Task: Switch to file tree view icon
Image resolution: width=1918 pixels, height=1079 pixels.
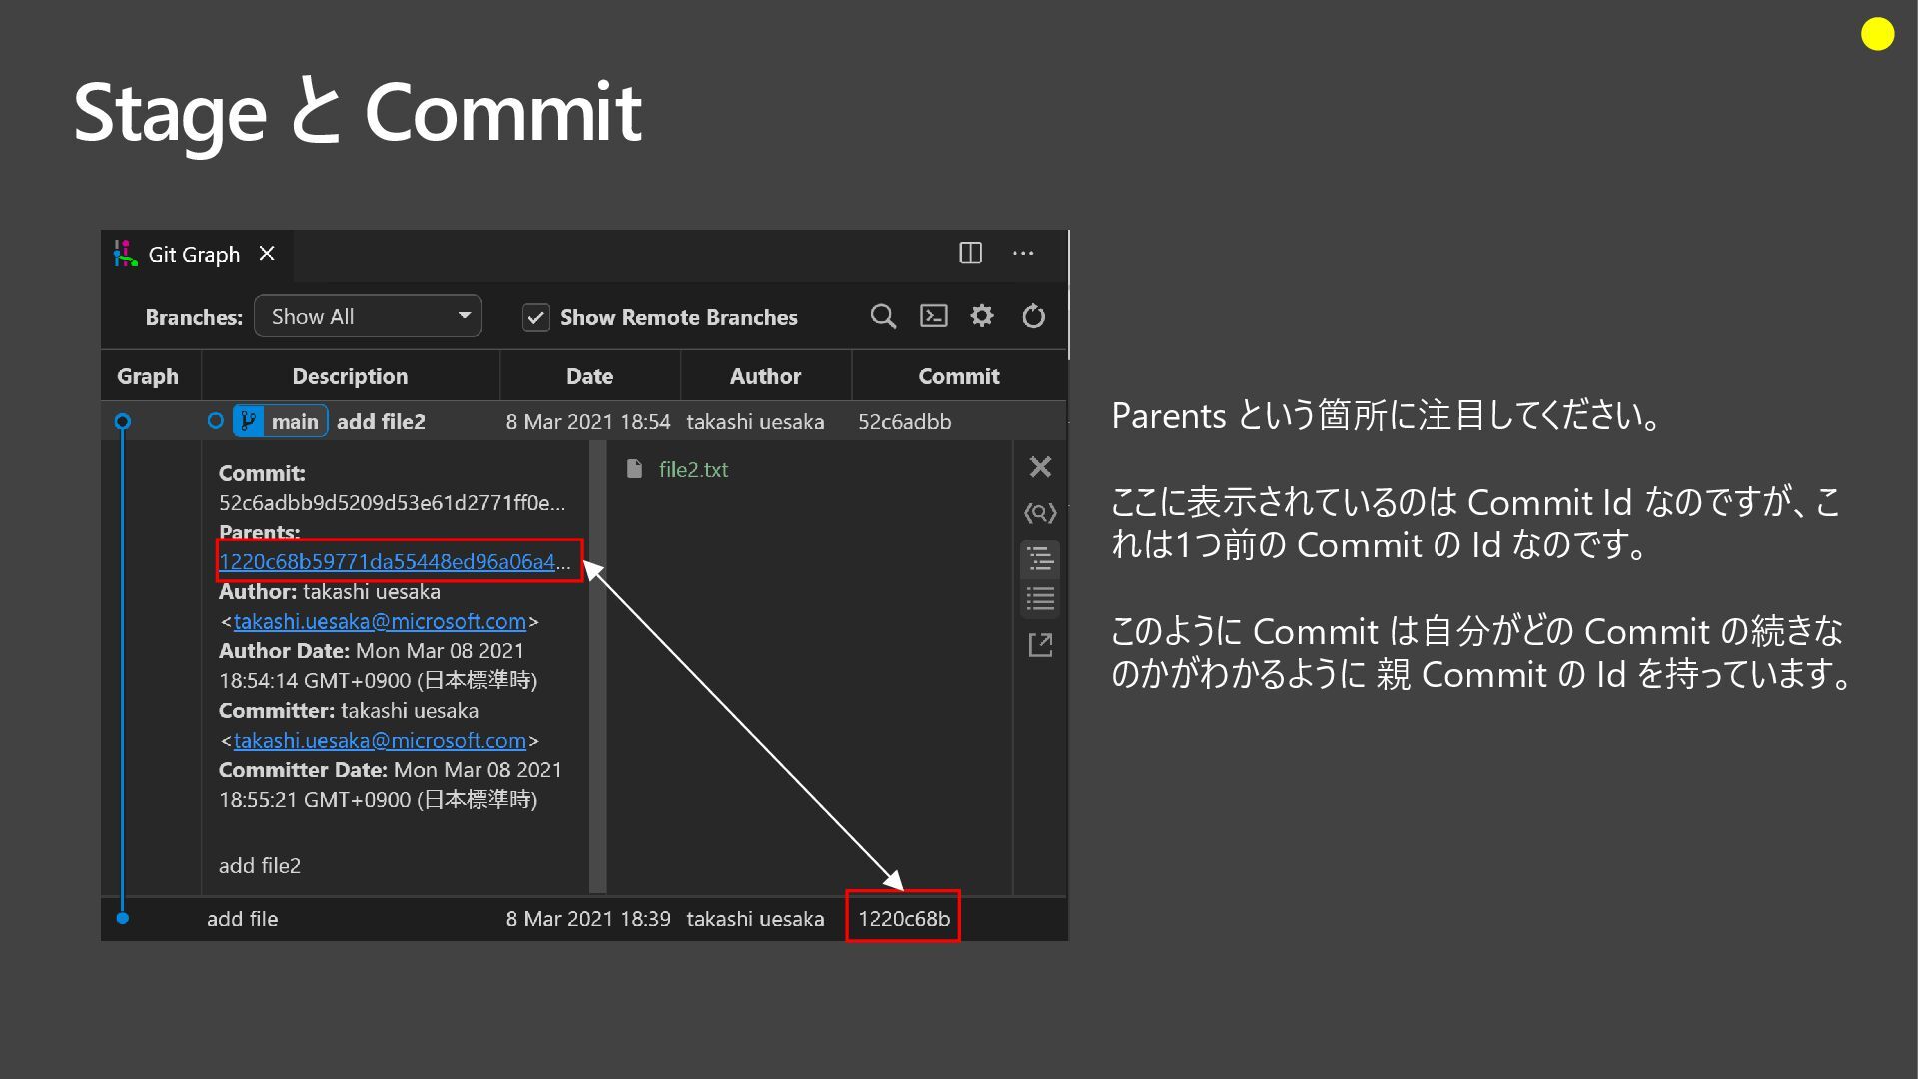Action: tap(1040, 559)
